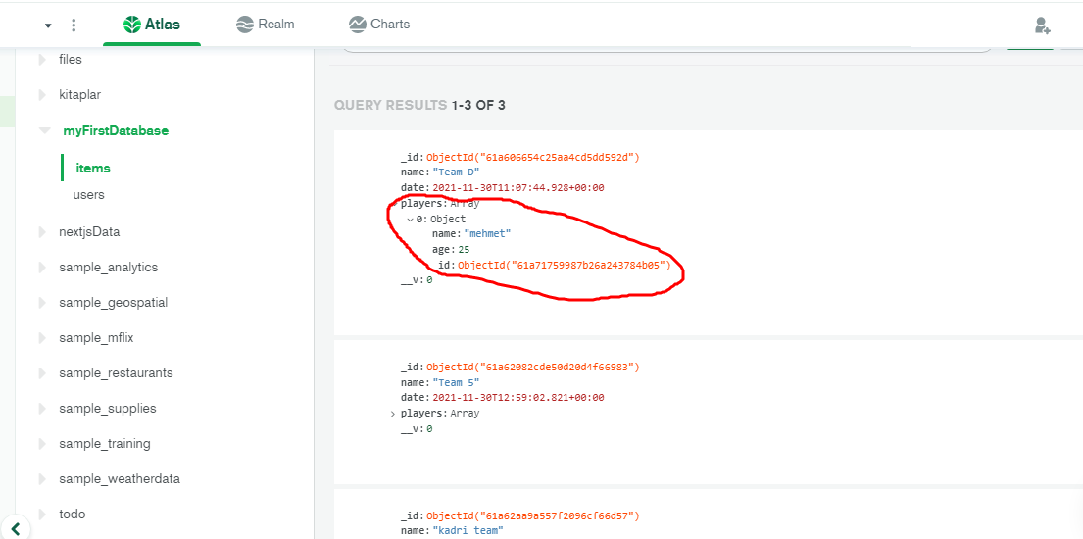Image resolution: width=1083 pixels, height=539 pixels.
Task: Expand the todo database
Action: [x=43, y=514]
